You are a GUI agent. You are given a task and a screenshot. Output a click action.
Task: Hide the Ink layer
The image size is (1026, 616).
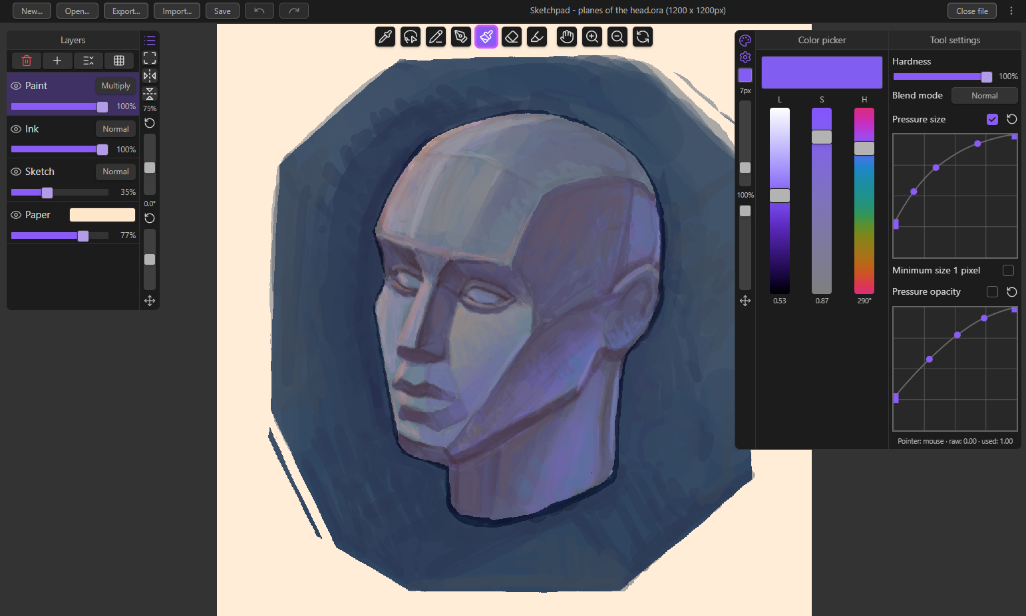point(16,129)
